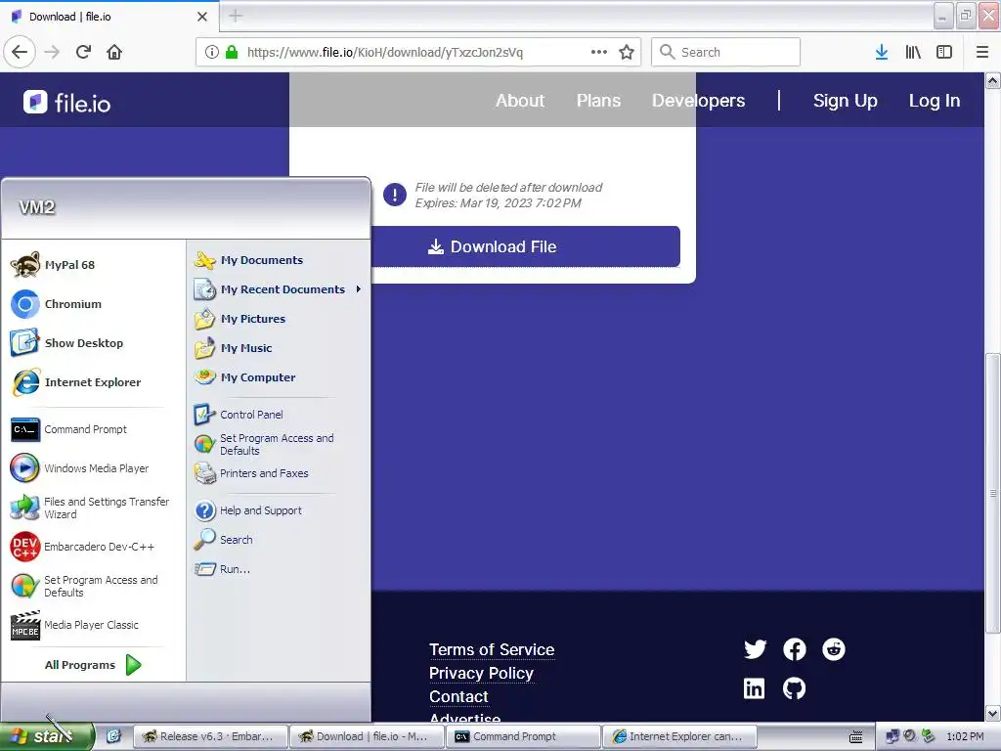Click the page scrollbar down arrow
The height and width of the screenshot is (751, 1001).
tap(993, 713)
